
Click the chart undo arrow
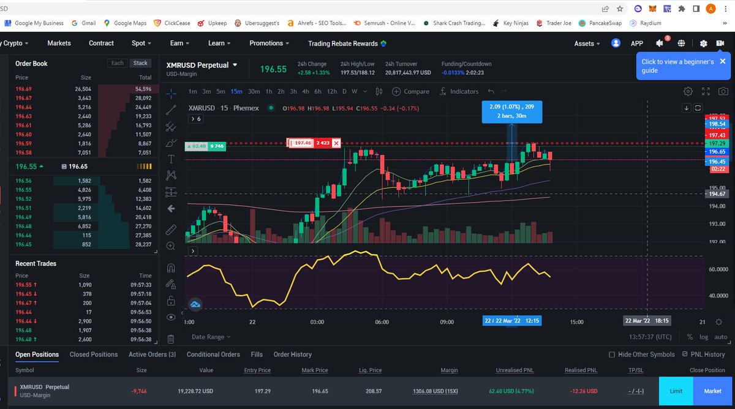[491, 91]
